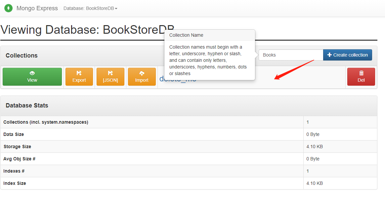Expand the Database: BookStoreDB dropdown
This screenshot has height=209, width=385.
pos(90,8)
